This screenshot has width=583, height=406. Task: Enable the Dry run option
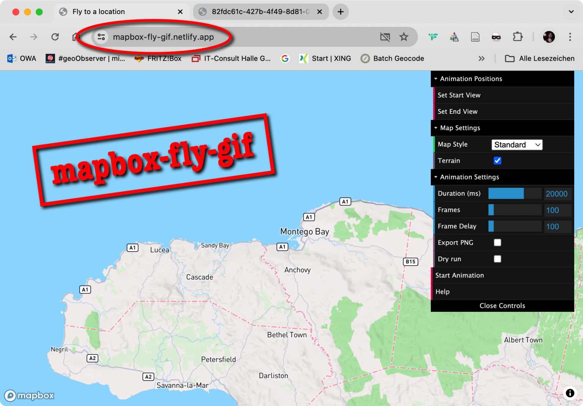pyautogui.click(x=497, y=259)
